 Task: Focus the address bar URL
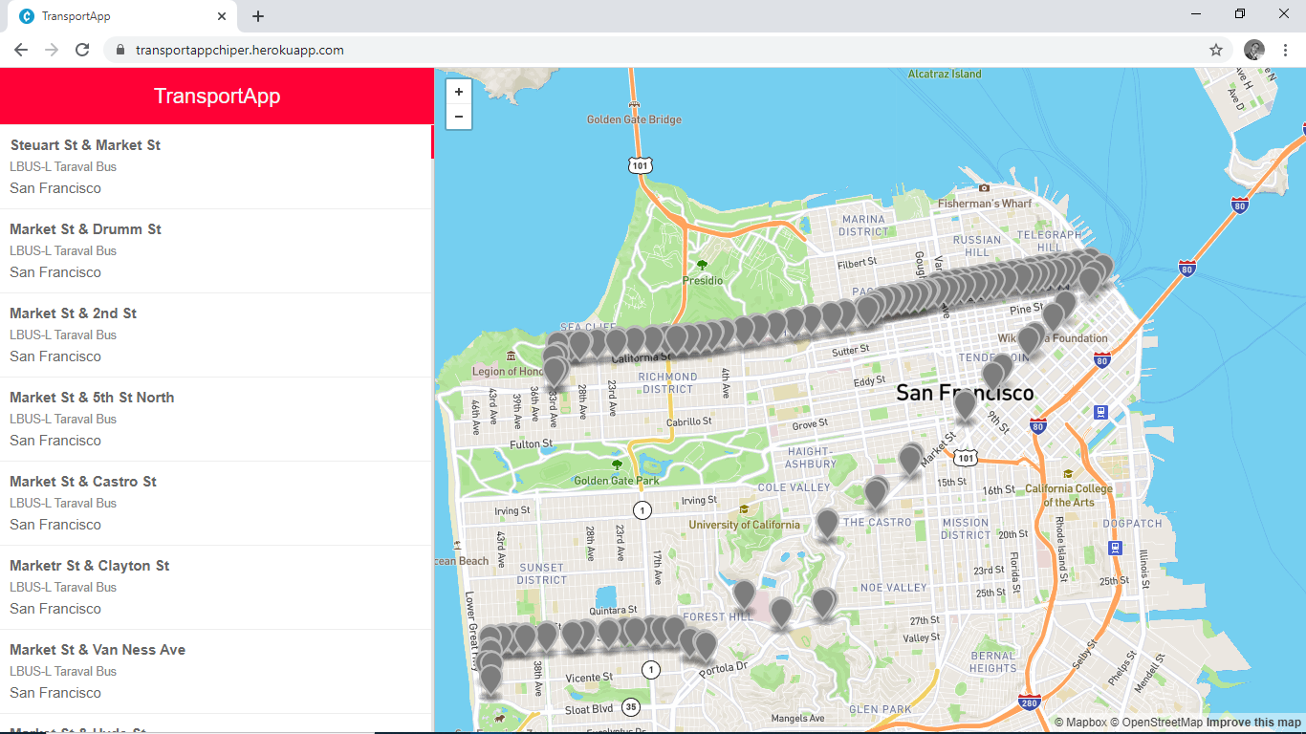click(x=239, y=50)
